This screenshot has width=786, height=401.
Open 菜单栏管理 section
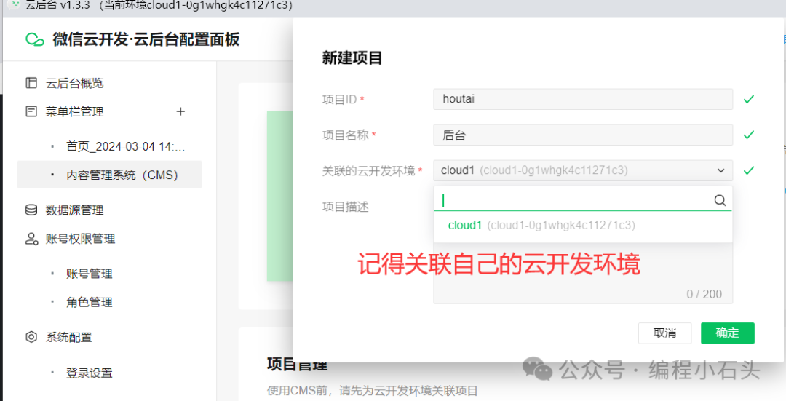(x=75, y=111)
